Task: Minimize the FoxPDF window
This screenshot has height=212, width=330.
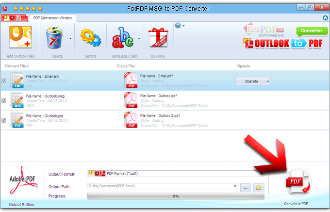Action: pyautogui.click(x=301, y=8)
